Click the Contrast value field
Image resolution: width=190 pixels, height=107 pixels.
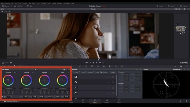(x=25, y=97)
